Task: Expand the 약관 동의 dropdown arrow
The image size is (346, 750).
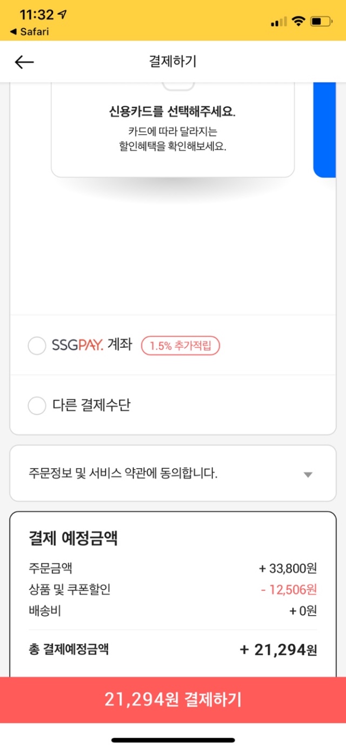Action: pyautogui.click(x=308, y=475)
